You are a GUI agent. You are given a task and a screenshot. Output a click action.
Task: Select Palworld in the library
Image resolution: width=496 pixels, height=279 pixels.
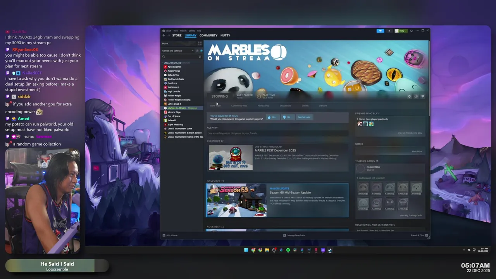[x=171, y=120]
